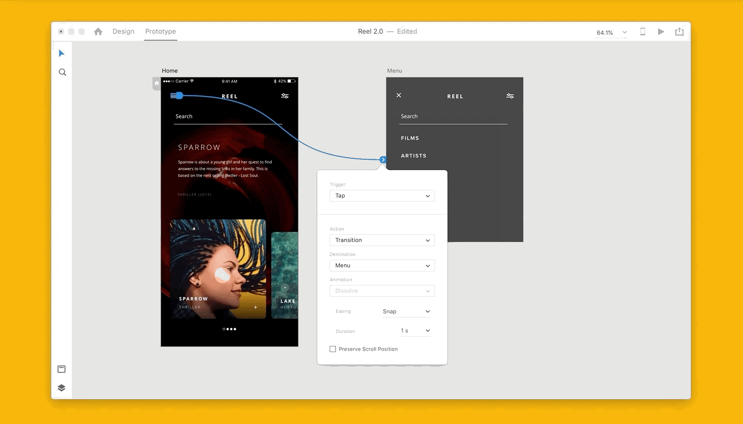The height and width of the screenshot is (424, 743).
Task: Click the Search field on Menu artboard
Action: tap(453, 117)
